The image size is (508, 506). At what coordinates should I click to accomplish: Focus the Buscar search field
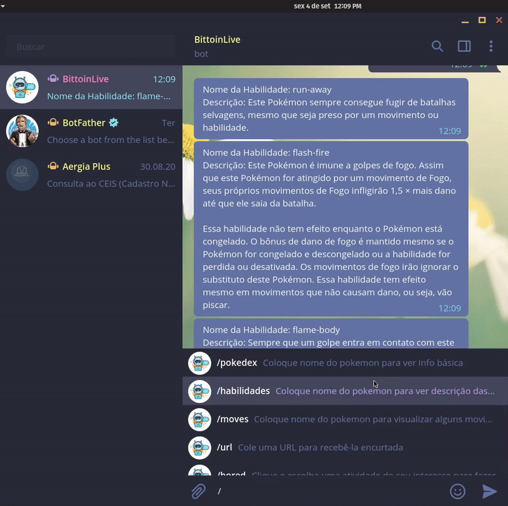[91, 46]
